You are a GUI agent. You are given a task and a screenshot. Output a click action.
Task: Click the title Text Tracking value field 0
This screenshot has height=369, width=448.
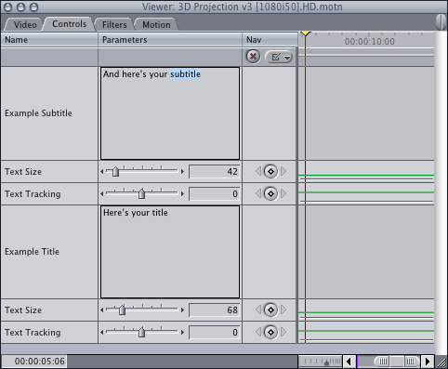[x=215, y=333]
